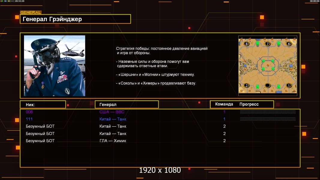Click 'Безумный БОТ' in the ГЛА — Химик row

pyautogui.click(x=40, y=141)
